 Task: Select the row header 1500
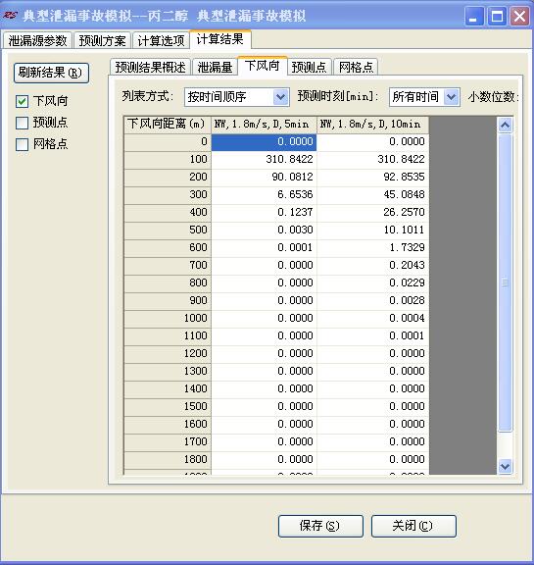pos(168,407)
